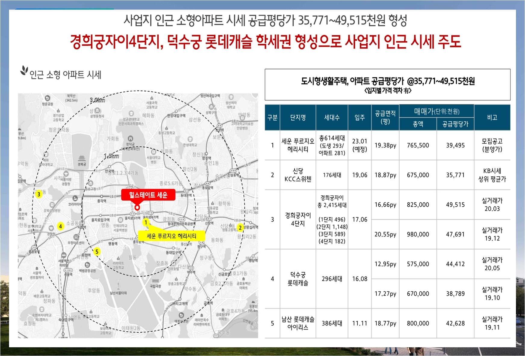525x356 pixels.
Task: Click the 19.38py area cell
Action: click(385, 145)
